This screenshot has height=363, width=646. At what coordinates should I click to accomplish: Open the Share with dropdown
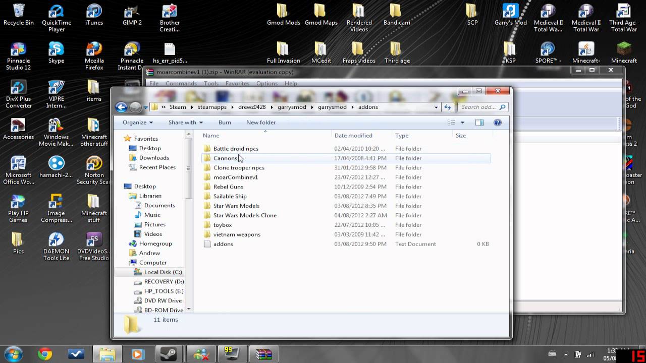[x=185, y=123]
